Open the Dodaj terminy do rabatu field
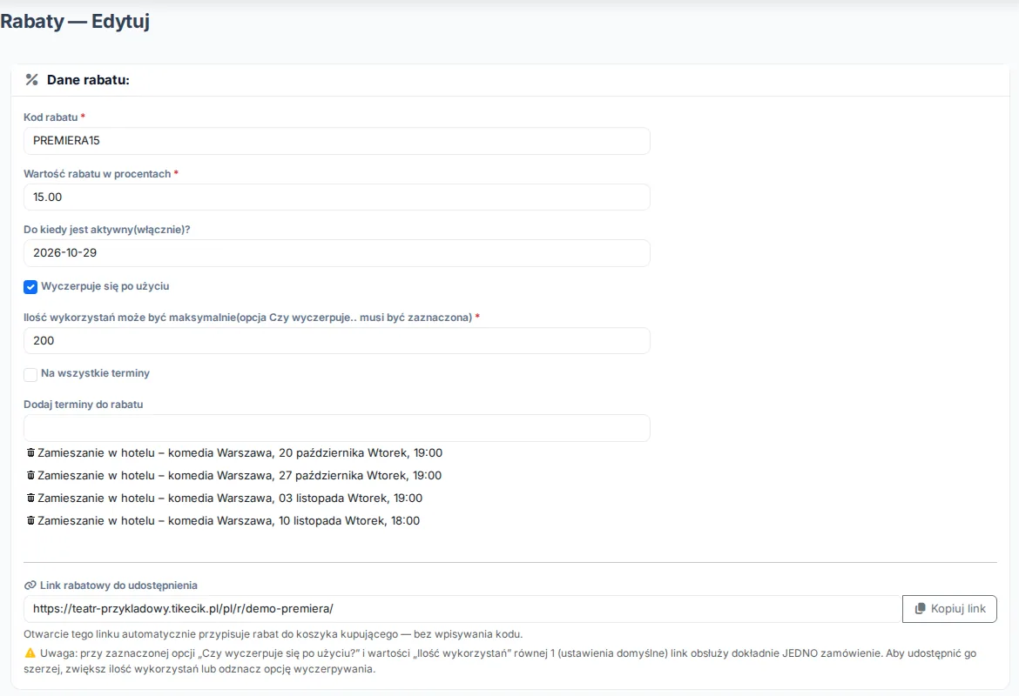 click(x=337, y=428)
